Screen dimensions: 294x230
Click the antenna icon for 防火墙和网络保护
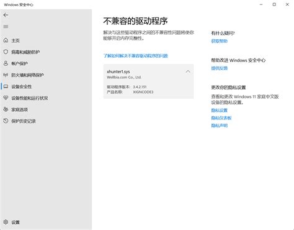pyautogui.click(x=6, y=75)
